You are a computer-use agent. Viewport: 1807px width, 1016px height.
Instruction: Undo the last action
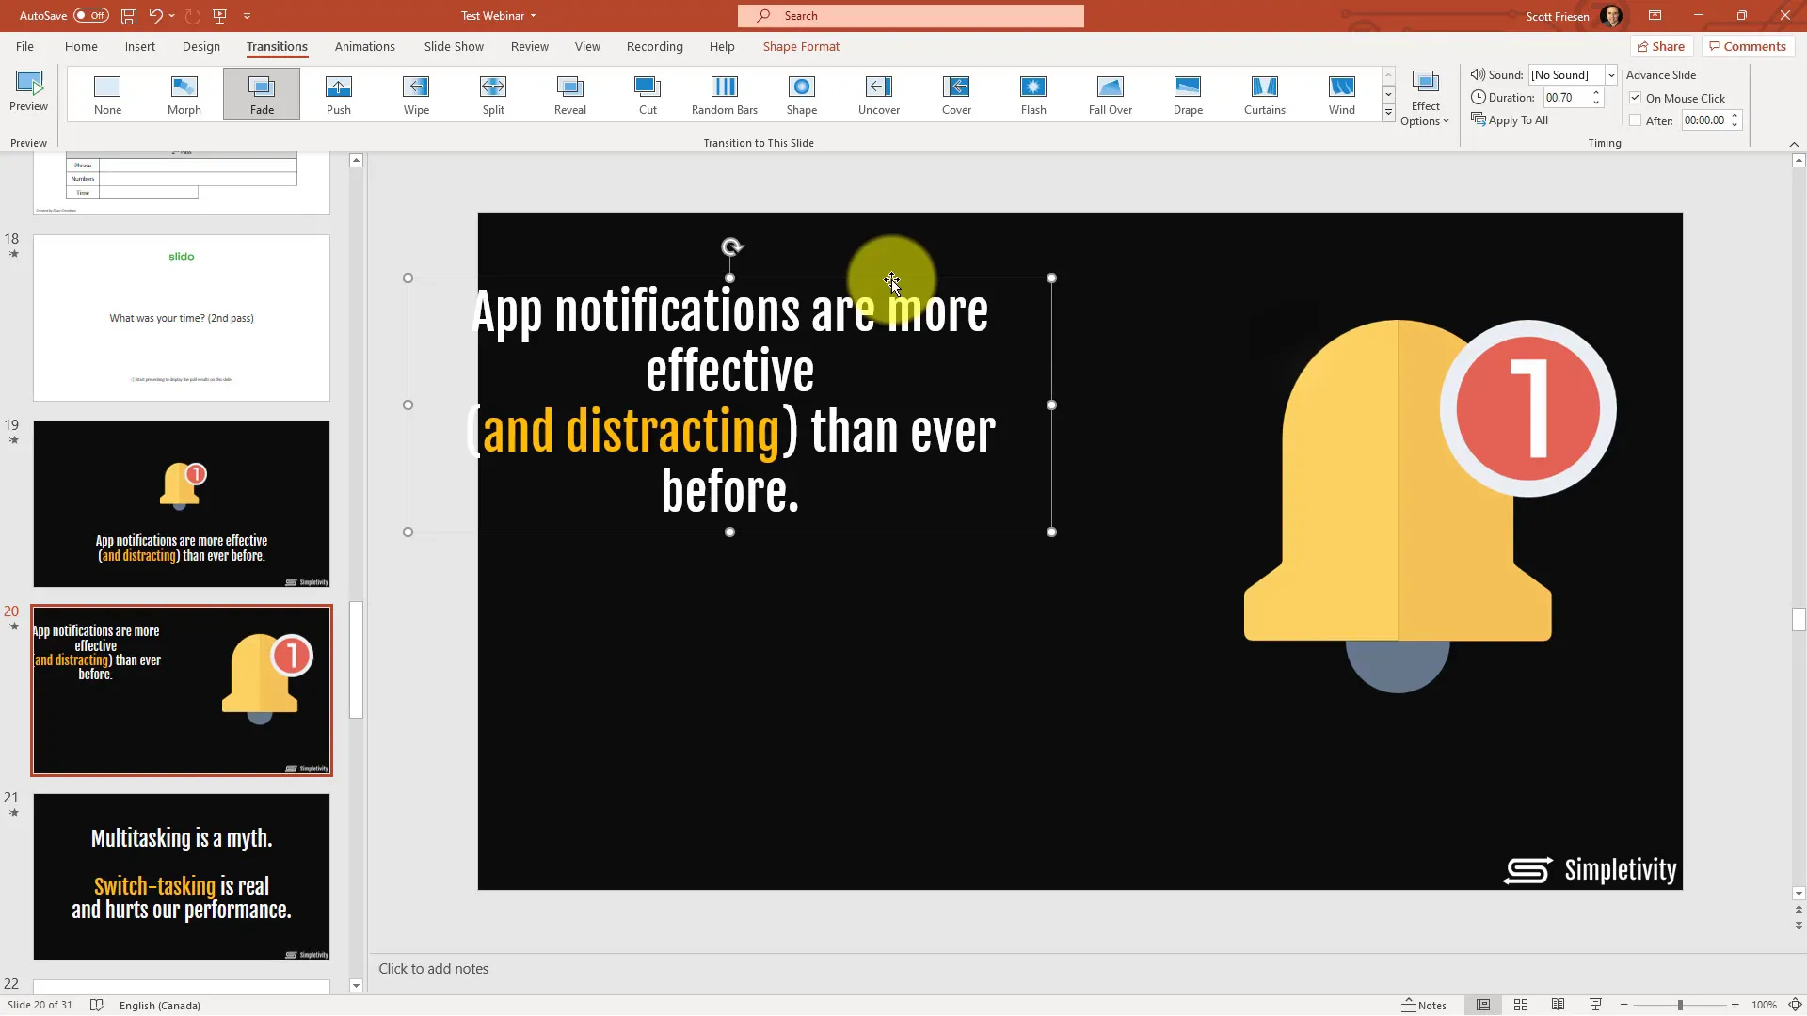[155, 16]
